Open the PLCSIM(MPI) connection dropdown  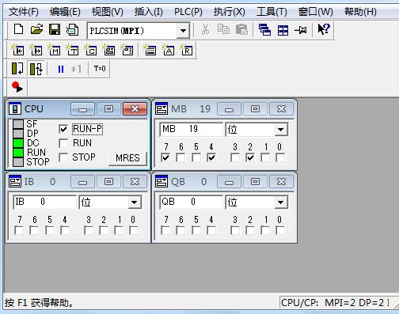(183, 31)
